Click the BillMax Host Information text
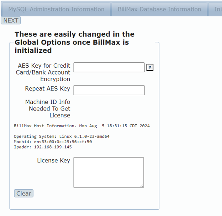This screenshot has height=216, width=222. point(45,126)
